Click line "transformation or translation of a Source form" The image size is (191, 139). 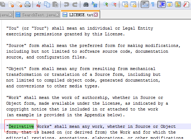pos(83,74)
